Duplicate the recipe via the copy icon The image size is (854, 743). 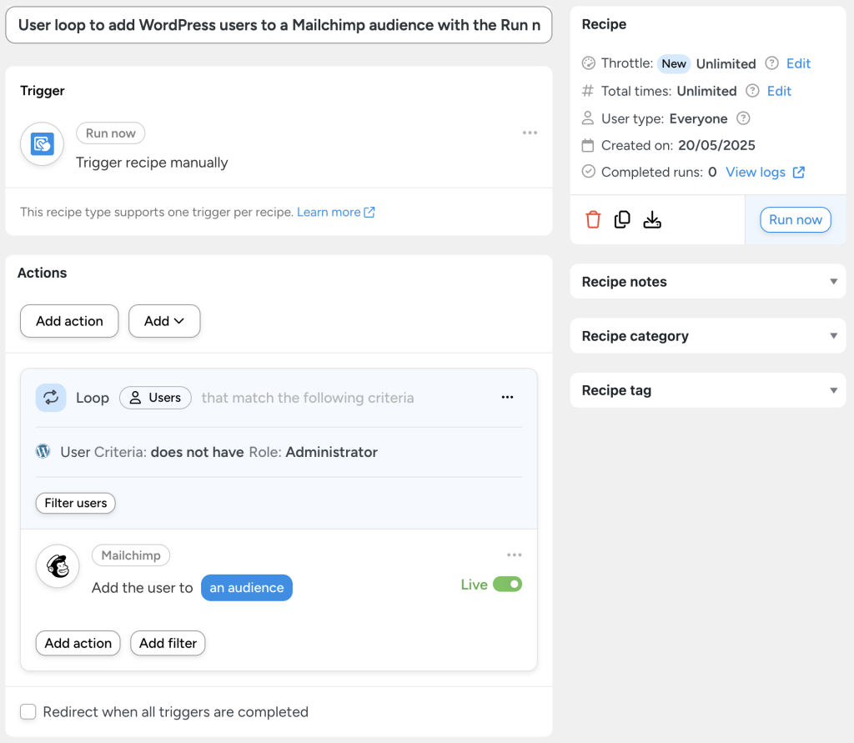622,219
